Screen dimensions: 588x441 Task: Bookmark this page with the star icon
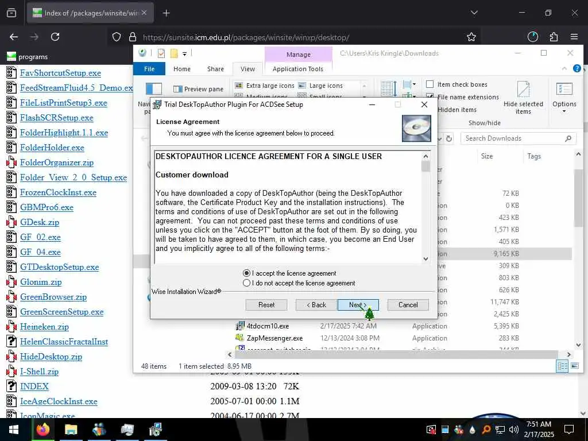(471, 37)
